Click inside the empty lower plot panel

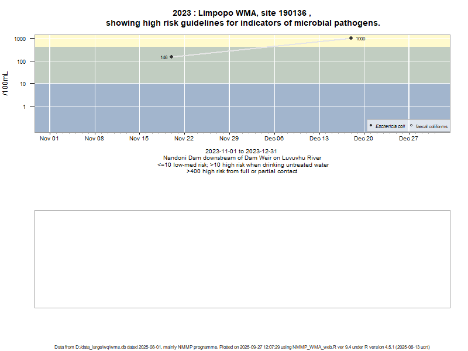tap(242, 259)
